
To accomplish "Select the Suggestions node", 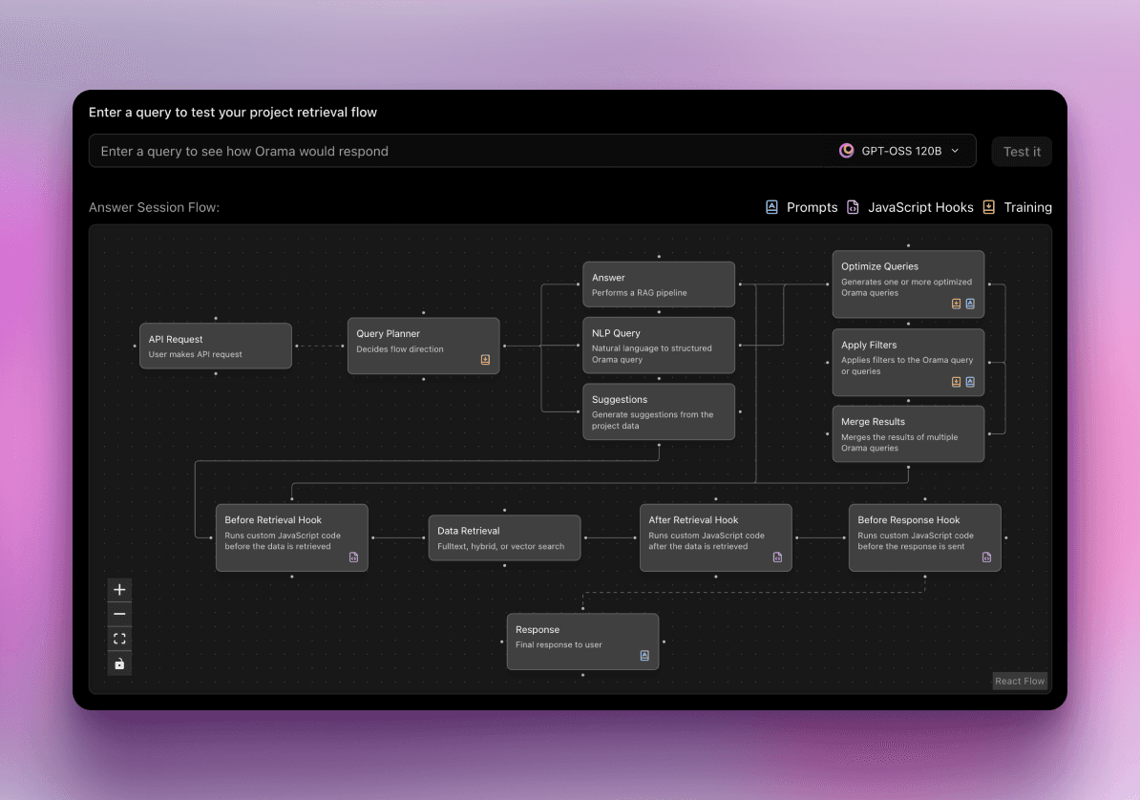I will [x=659, y=411].
